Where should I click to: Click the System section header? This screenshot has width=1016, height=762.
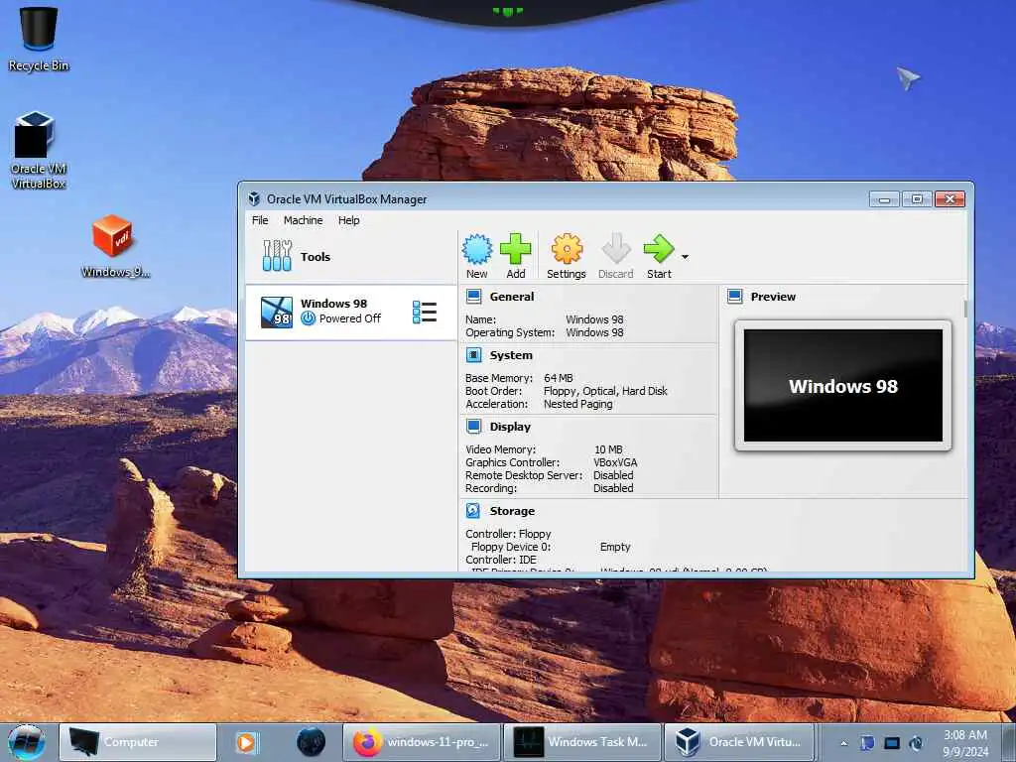[x=511, y=355]
